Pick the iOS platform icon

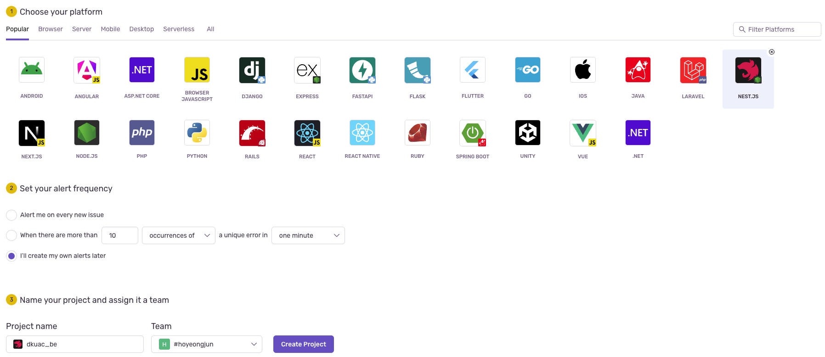point(583,70)
